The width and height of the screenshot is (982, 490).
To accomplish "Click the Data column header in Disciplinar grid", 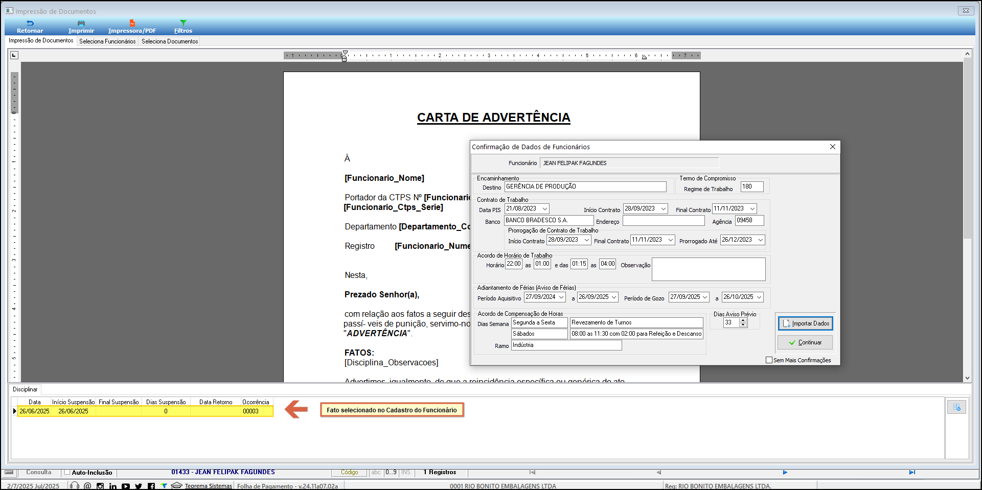I will pos(34,402).
